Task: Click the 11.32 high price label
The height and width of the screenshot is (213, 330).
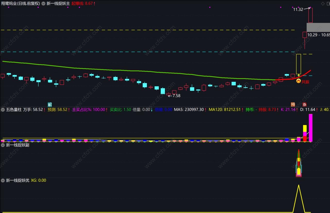Action: (x=298, y=10)
